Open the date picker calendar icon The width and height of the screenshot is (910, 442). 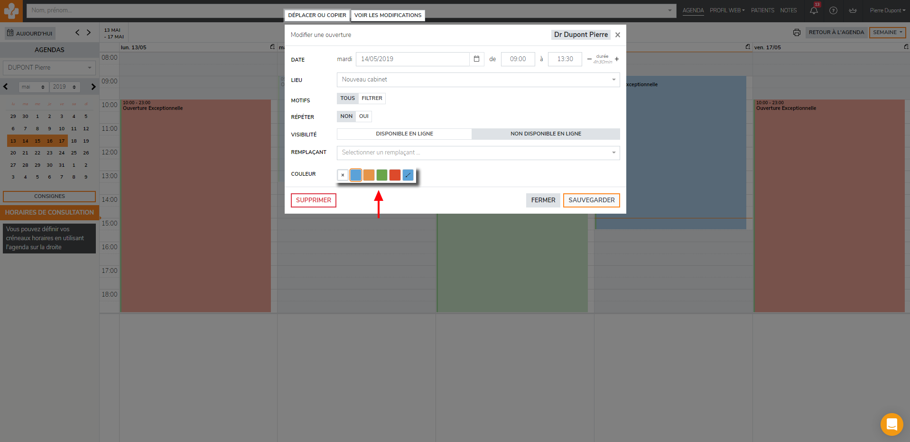[x=476, y=59]
